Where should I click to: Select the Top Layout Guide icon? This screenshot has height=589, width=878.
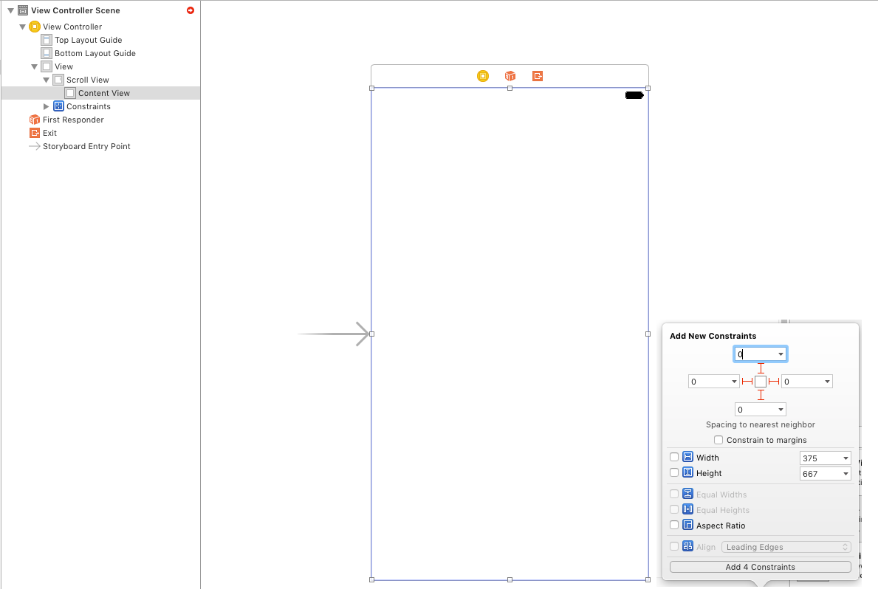(47, 39)
